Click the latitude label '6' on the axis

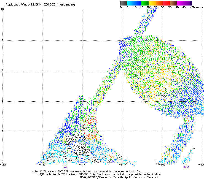(x=2, y=70)
